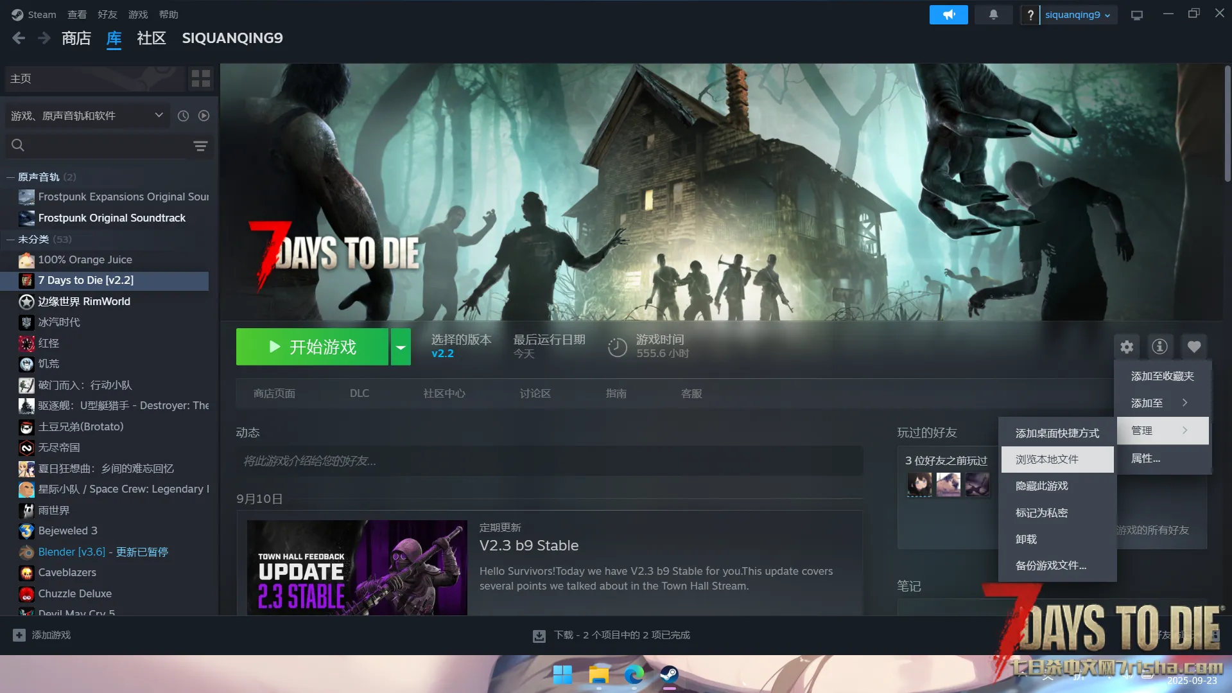Viewport: 1232px width, 693px height.
Task: Expand the green launch options dropdown arrow
Action: coord(401,347)
